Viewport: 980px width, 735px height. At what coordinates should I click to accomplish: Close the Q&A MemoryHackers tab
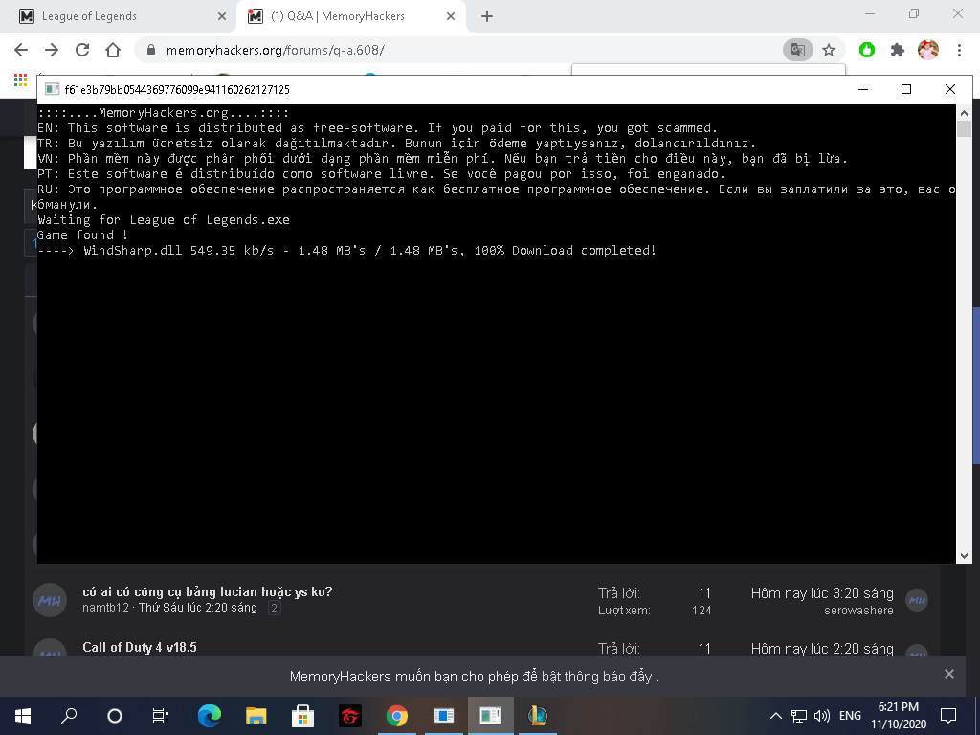pyautogui.click(x=451, y=16)
